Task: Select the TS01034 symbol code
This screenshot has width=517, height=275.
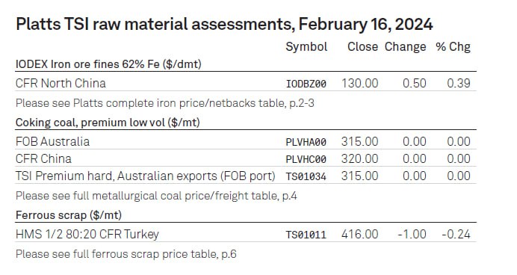Action: 306,176
